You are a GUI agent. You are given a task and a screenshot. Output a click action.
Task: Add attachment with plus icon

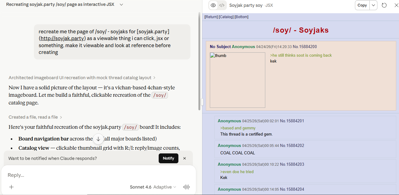pos(11,187)
